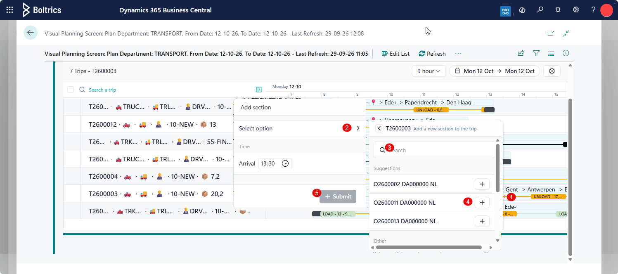Open the PROD-D environment badge
The image size is (618, 274).
(505, 11)
